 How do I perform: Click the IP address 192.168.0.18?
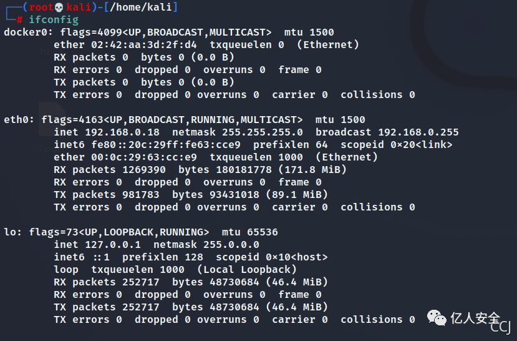click(x=122, y=132)
